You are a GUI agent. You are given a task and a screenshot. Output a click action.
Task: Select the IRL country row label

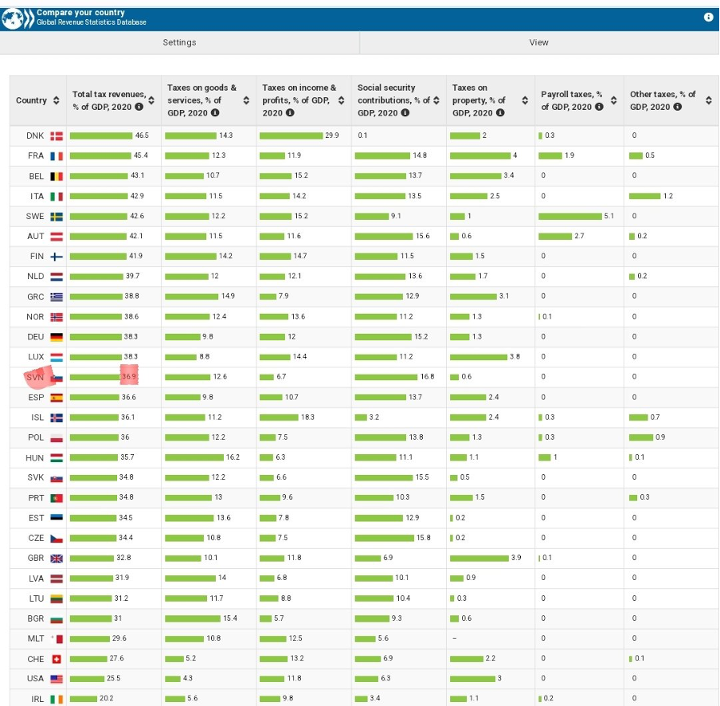tap(37, 699)
